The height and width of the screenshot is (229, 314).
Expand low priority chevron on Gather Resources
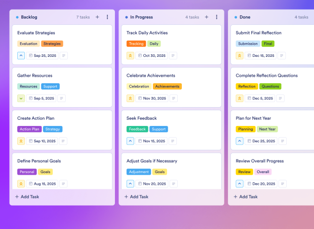point(21,98)
